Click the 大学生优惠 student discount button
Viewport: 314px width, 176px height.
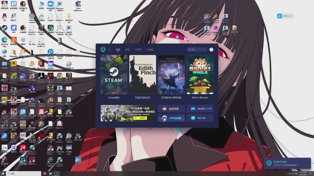pos(171,118)
